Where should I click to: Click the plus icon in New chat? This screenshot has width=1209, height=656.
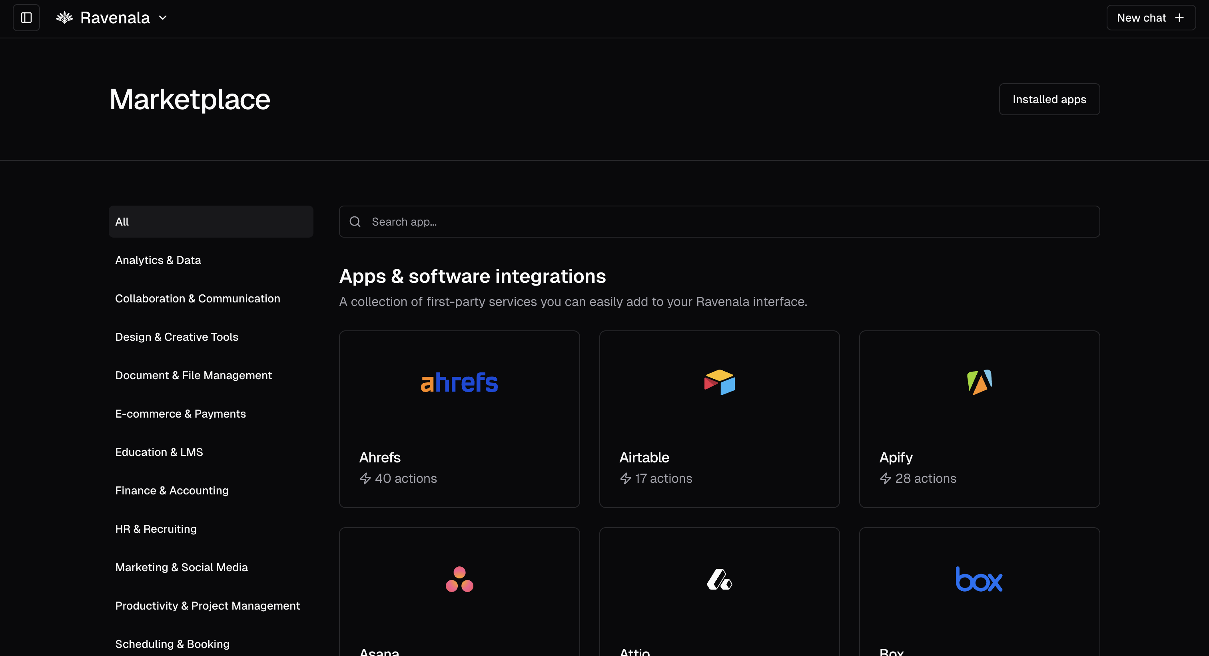click(x=1179, y=18)
